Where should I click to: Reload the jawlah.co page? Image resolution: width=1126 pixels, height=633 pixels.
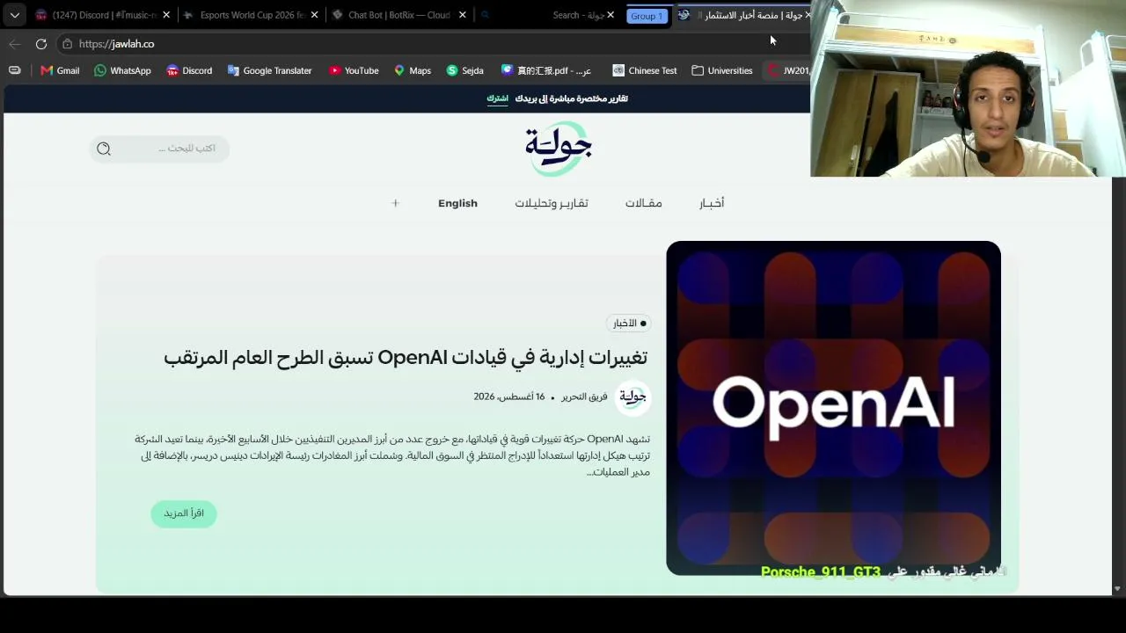pyautogui.click(x=41, y=44)
